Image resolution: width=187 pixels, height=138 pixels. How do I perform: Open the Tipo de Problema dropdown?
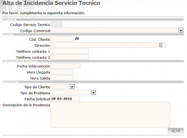[93, 93]
